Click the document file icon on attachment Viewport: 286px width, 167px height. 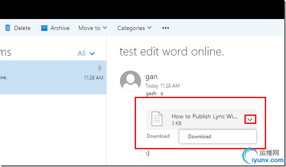coord(157,119)
